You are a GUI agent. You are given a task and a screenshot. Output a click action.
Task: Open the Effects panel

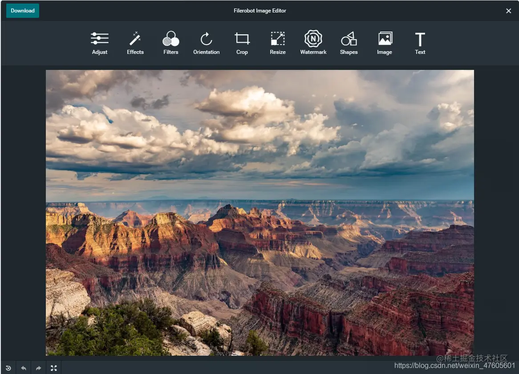click(135, 43)
